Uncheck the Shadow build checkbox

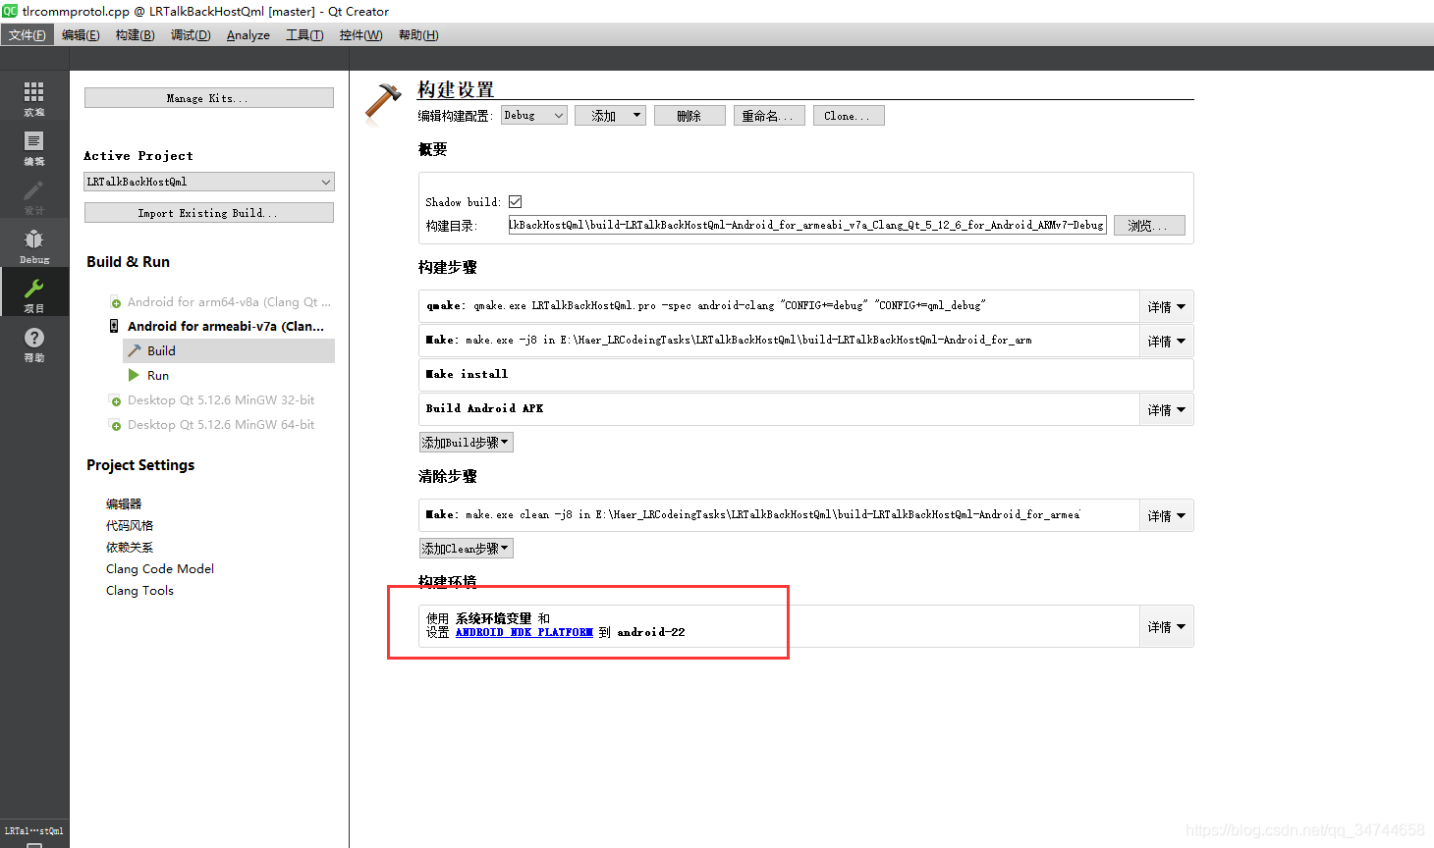pos(515,200)
